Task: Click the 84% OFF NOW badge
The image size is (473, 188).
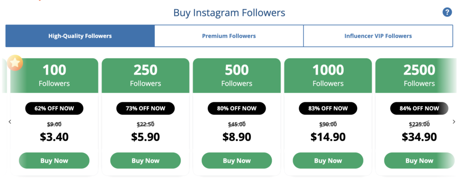Action: (419, 108)
